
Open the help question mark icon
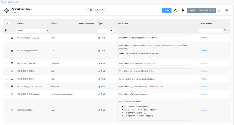point(183,10)
